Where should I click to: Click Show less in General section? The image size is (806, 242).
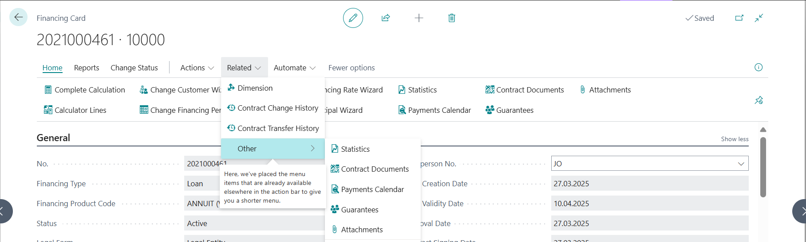(x=735, y=139)
